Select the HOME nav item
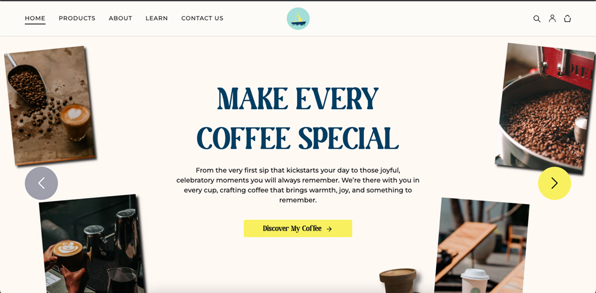 click(35, 18)
